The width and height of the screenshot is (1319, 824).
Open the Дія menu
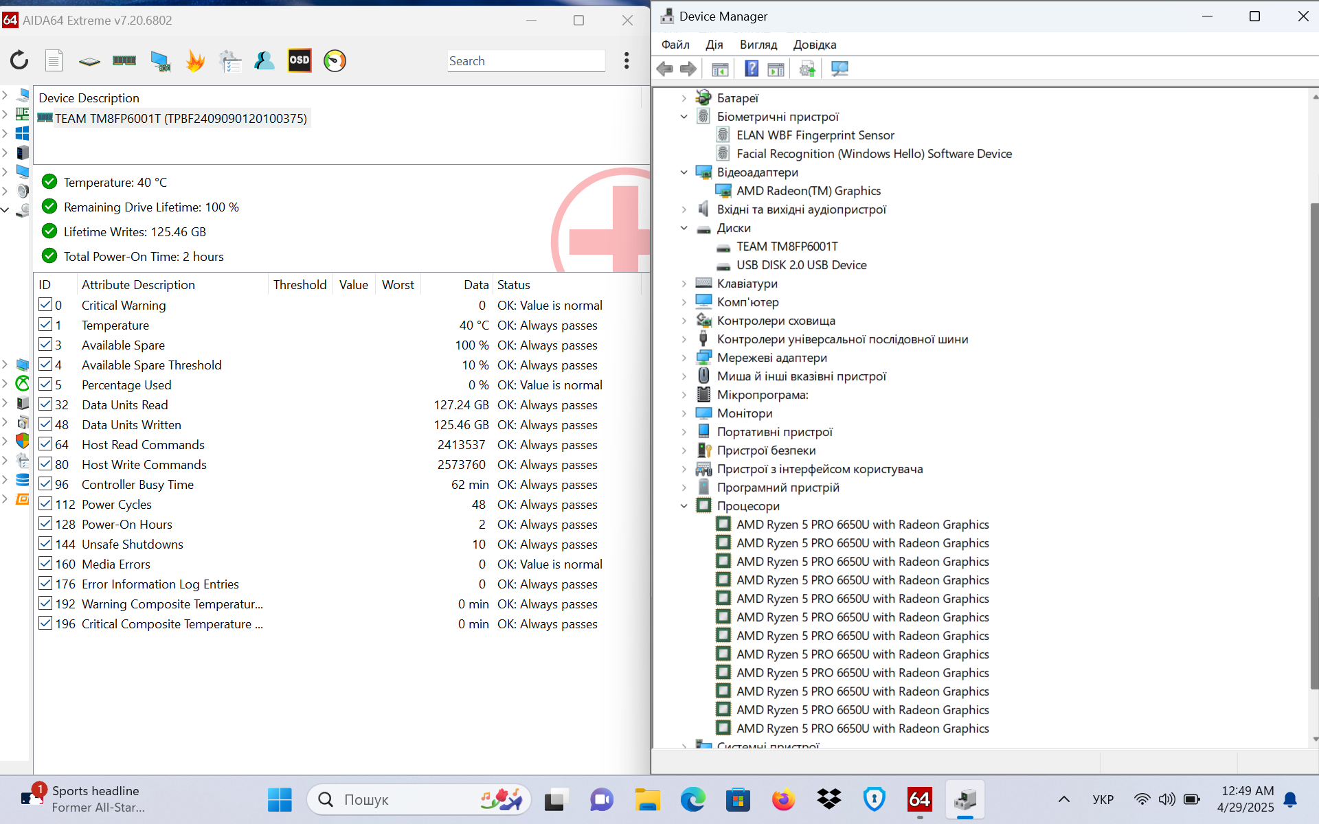point(714,45)
